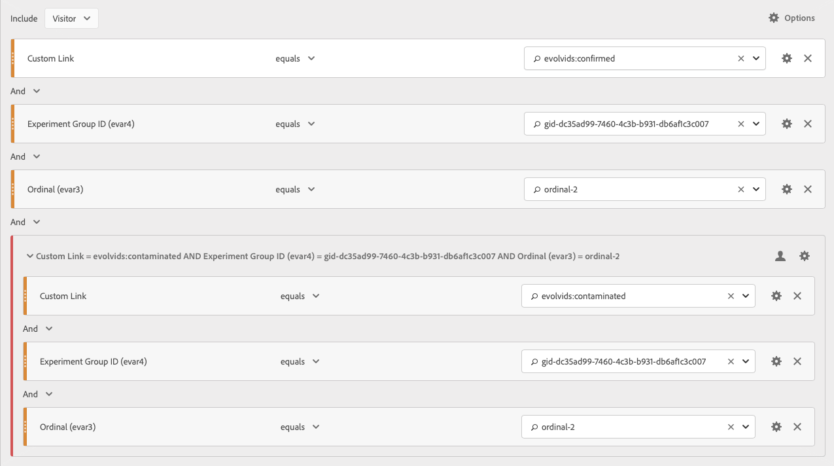Viewport: 834px width, 466px height.
Task: Select the container summary text starting 'Custom Link = evolvids:contaminated'
Action: tap(328, 256)
